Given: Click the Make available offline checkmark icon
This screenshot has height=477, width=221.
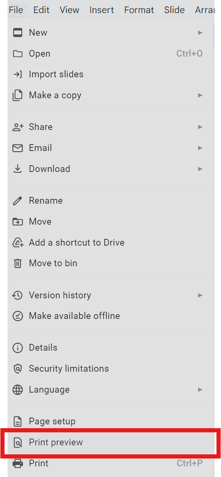Looking at the screenshot, I should (17, 316).
